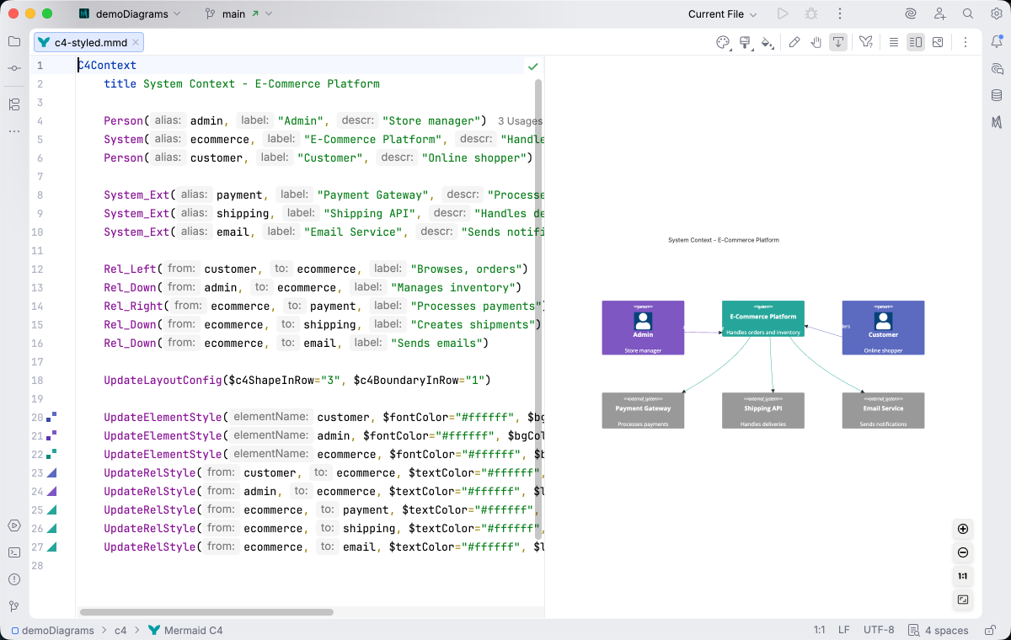Zoom out the diagram preview
Image resolution: width=1011 pixels, height=640 pixels.
tap(963, 553)
